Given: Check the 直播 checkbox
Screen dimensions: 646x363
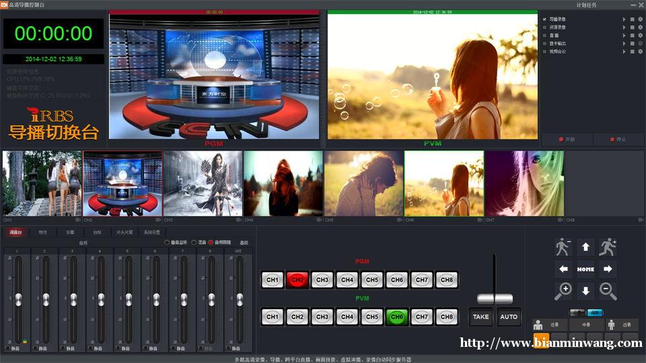Looking at the screenshot, I should [x=544, y=36].
